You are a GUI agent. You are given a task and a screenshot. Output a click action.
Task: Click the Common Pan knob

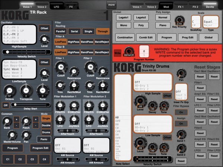pos(26,135)
